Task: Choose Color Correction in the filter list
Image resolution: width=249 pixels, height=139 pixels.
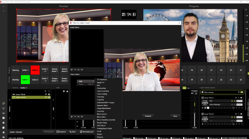Action: coord(103,91)
